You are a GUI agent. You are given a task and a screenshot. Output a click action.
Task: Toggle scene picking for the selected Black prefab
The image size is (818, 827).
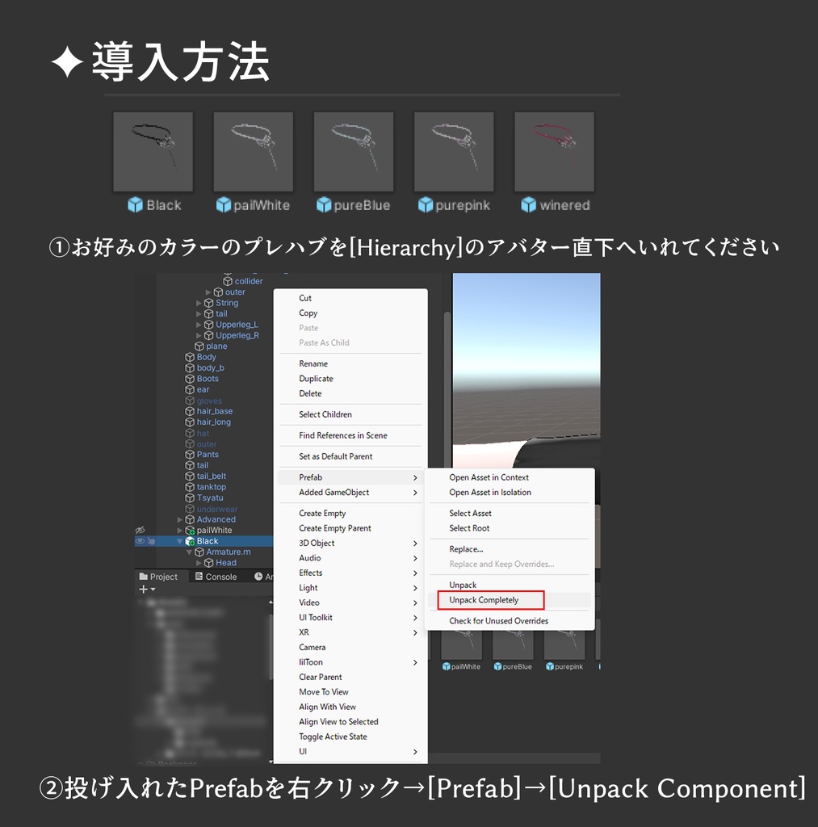point(152,540)
